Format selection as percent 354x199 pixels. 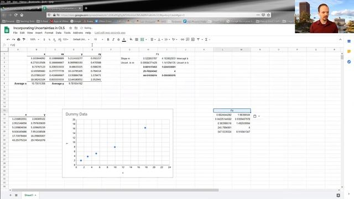pyautogui.click(x=49, y=39)
